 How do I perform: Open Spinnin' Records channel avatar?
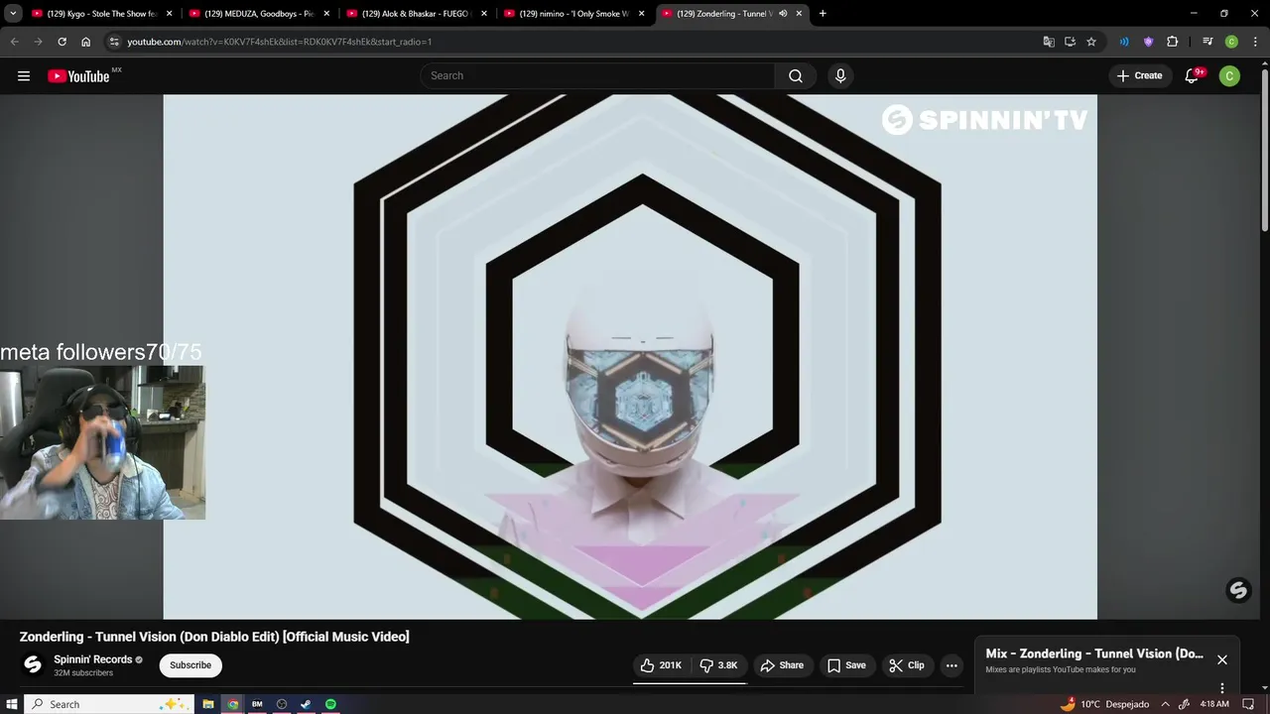[x=33, y=664]
